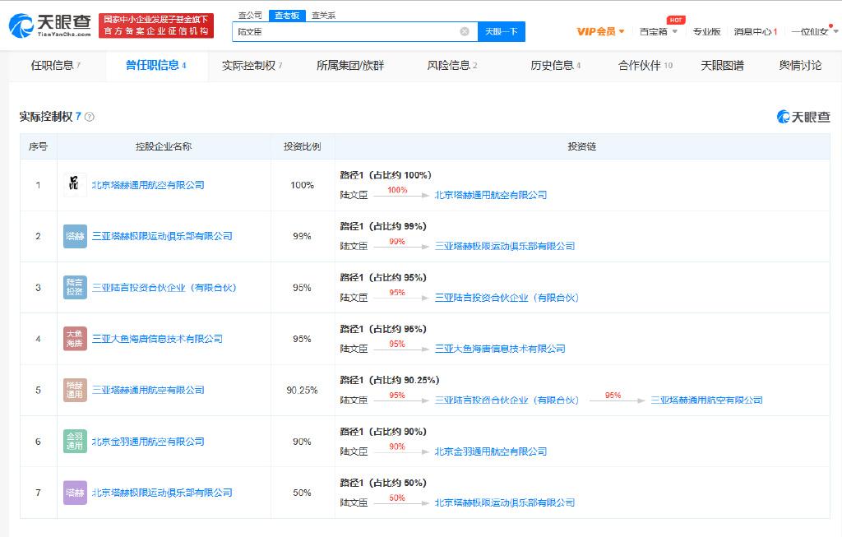
Task: Click the purple 塔赫 logo in row seven
Action: (75, 493)
